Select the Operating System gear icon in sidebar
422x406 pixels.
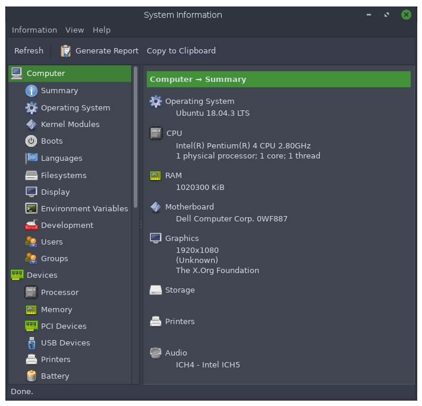click(x=32, y=108)
